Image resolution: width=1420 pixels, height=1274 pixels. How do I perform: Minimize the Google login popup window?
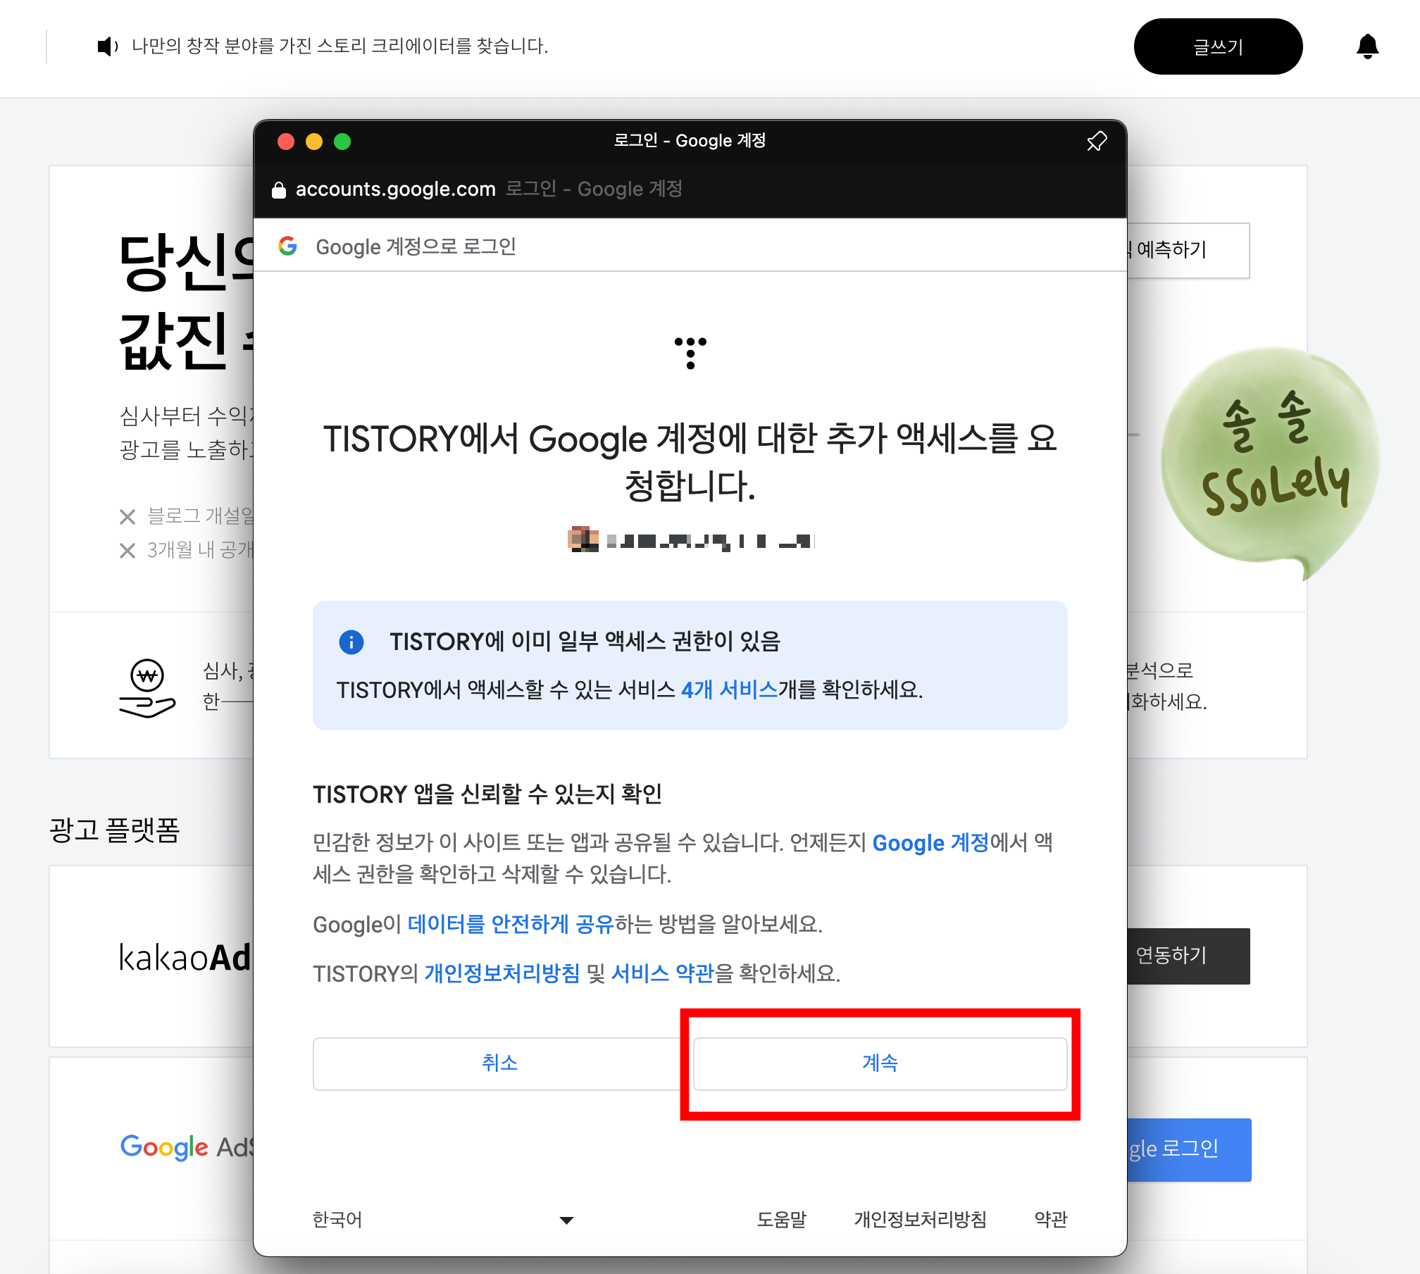[x=314, y=142]
